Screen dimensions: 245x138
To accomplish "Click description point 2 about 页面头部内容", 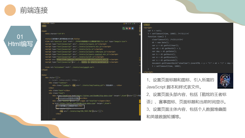I will [x=187, y=98].
